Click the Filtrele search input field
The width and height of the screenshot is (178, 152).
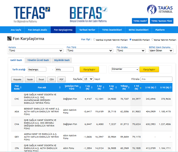tap(156, 79)
